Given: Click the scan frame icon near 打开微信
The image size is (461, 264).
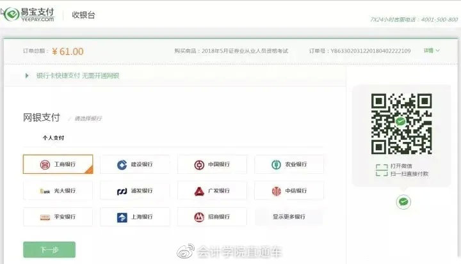Looking at the screenshot, I should point(382,170).
